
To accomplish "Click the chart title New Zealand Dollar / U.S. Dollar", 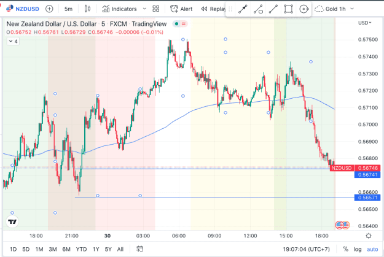I will point(52,24).
